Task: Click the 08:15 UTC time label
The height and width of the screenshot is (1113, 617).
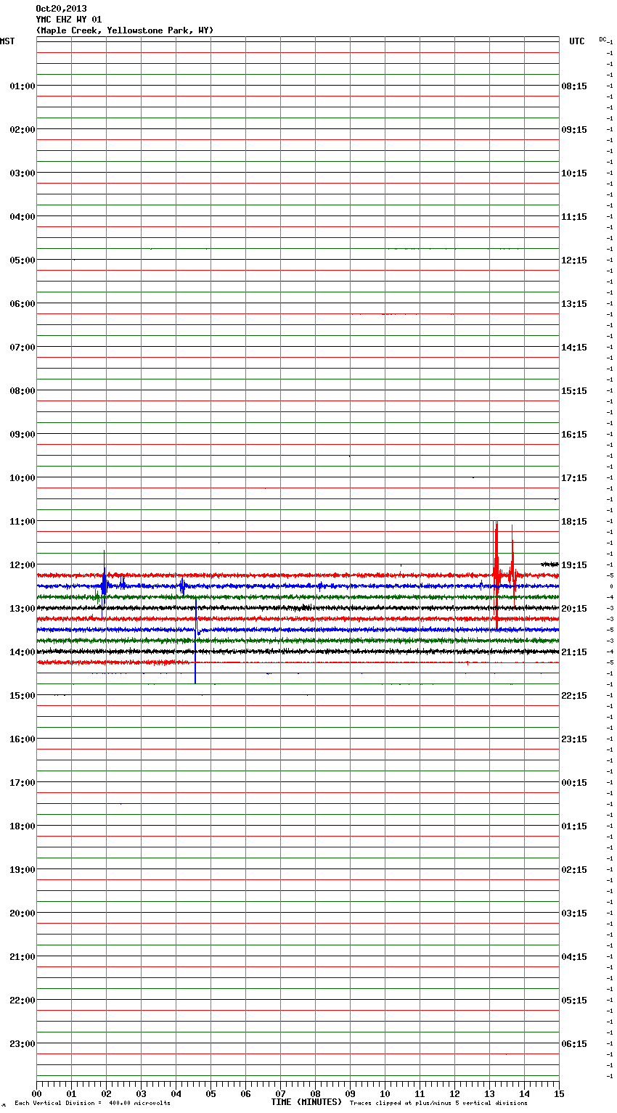Action: coord(574,86)
